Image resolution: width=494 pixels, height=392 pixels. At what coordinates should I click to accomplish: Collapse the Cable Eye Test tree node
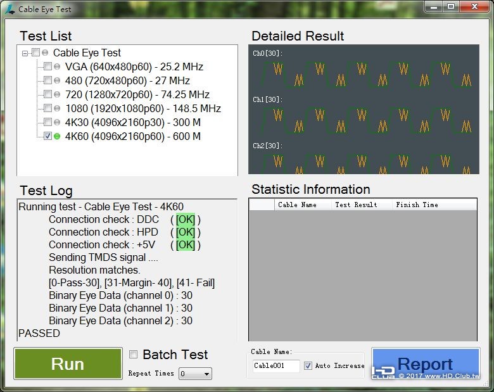(25, 53)
